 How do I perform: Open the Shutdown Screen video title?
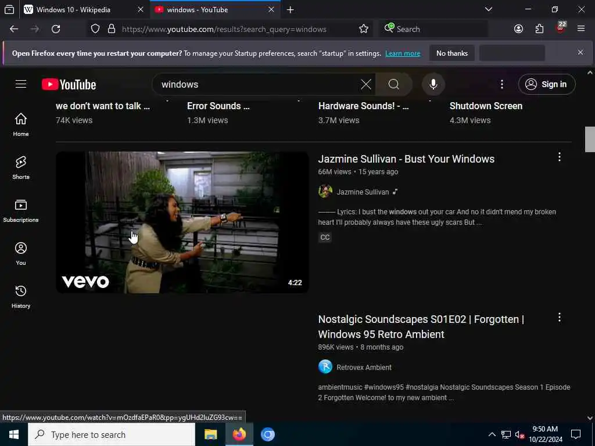point(486,106)
